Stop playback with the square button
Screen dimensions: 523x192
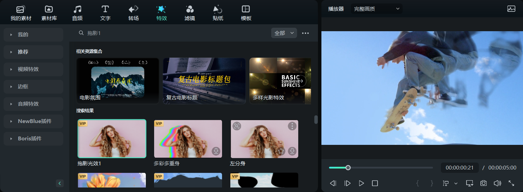click(375, 183)
